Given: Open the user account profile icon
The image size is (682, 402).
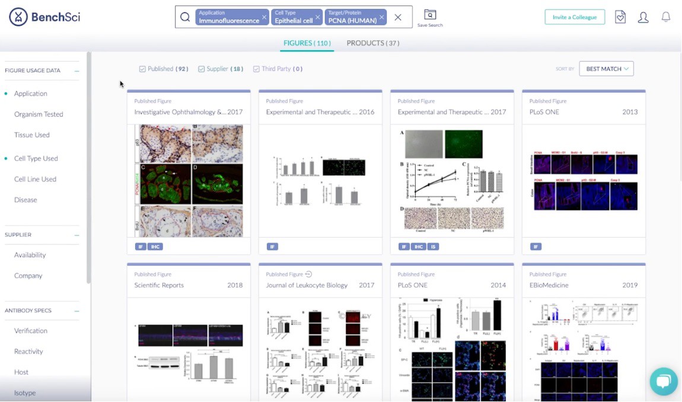Looking at the screenshot, I should click(x=643, y=17).
